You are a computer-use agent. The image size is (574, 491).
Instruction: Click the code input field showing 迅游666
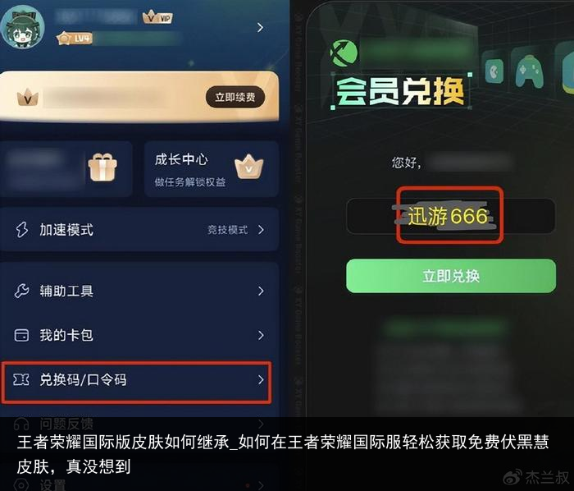[x=451, y=216]
